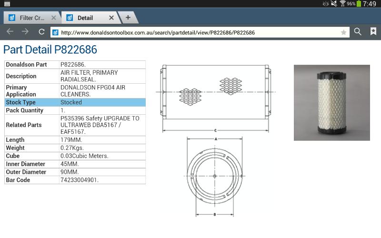Tap the battery status icon
Image resolution: width=381 pixels, height=238 pixels.
click(359, 4)
